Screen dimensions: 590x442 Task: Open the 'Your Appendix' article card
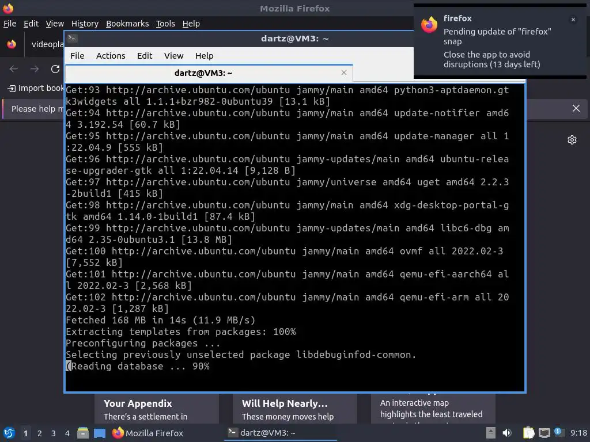pyautogui.click(x=157, y=409)
